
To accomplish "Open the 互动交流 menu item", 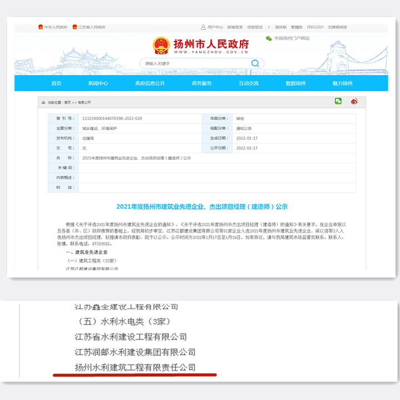I will click(249, 83).
